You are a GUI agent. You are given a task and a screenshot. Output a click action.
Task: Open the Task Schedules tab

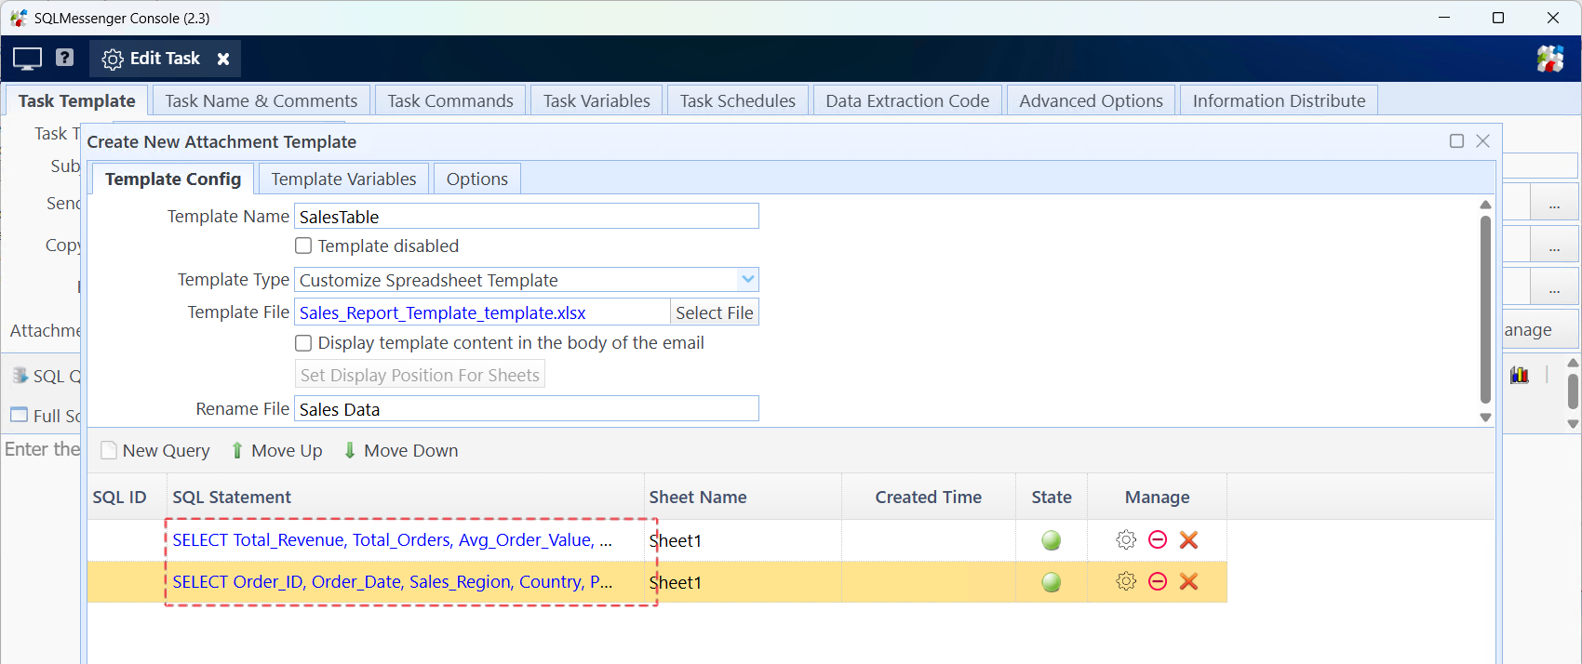coord(738,100)
